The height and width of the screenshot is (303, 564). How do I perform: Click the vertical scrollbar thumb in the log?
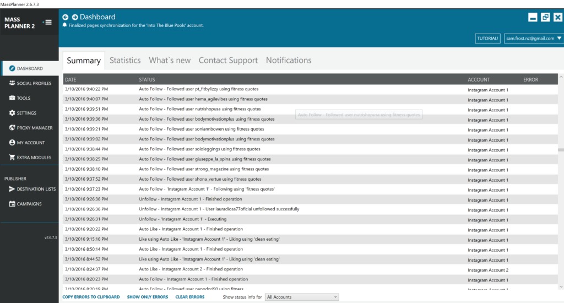coord(561,150)
